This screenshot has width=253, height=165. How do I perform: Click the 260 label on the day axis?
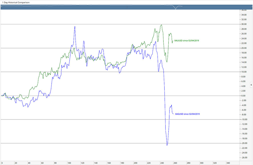tap(175, 163)
